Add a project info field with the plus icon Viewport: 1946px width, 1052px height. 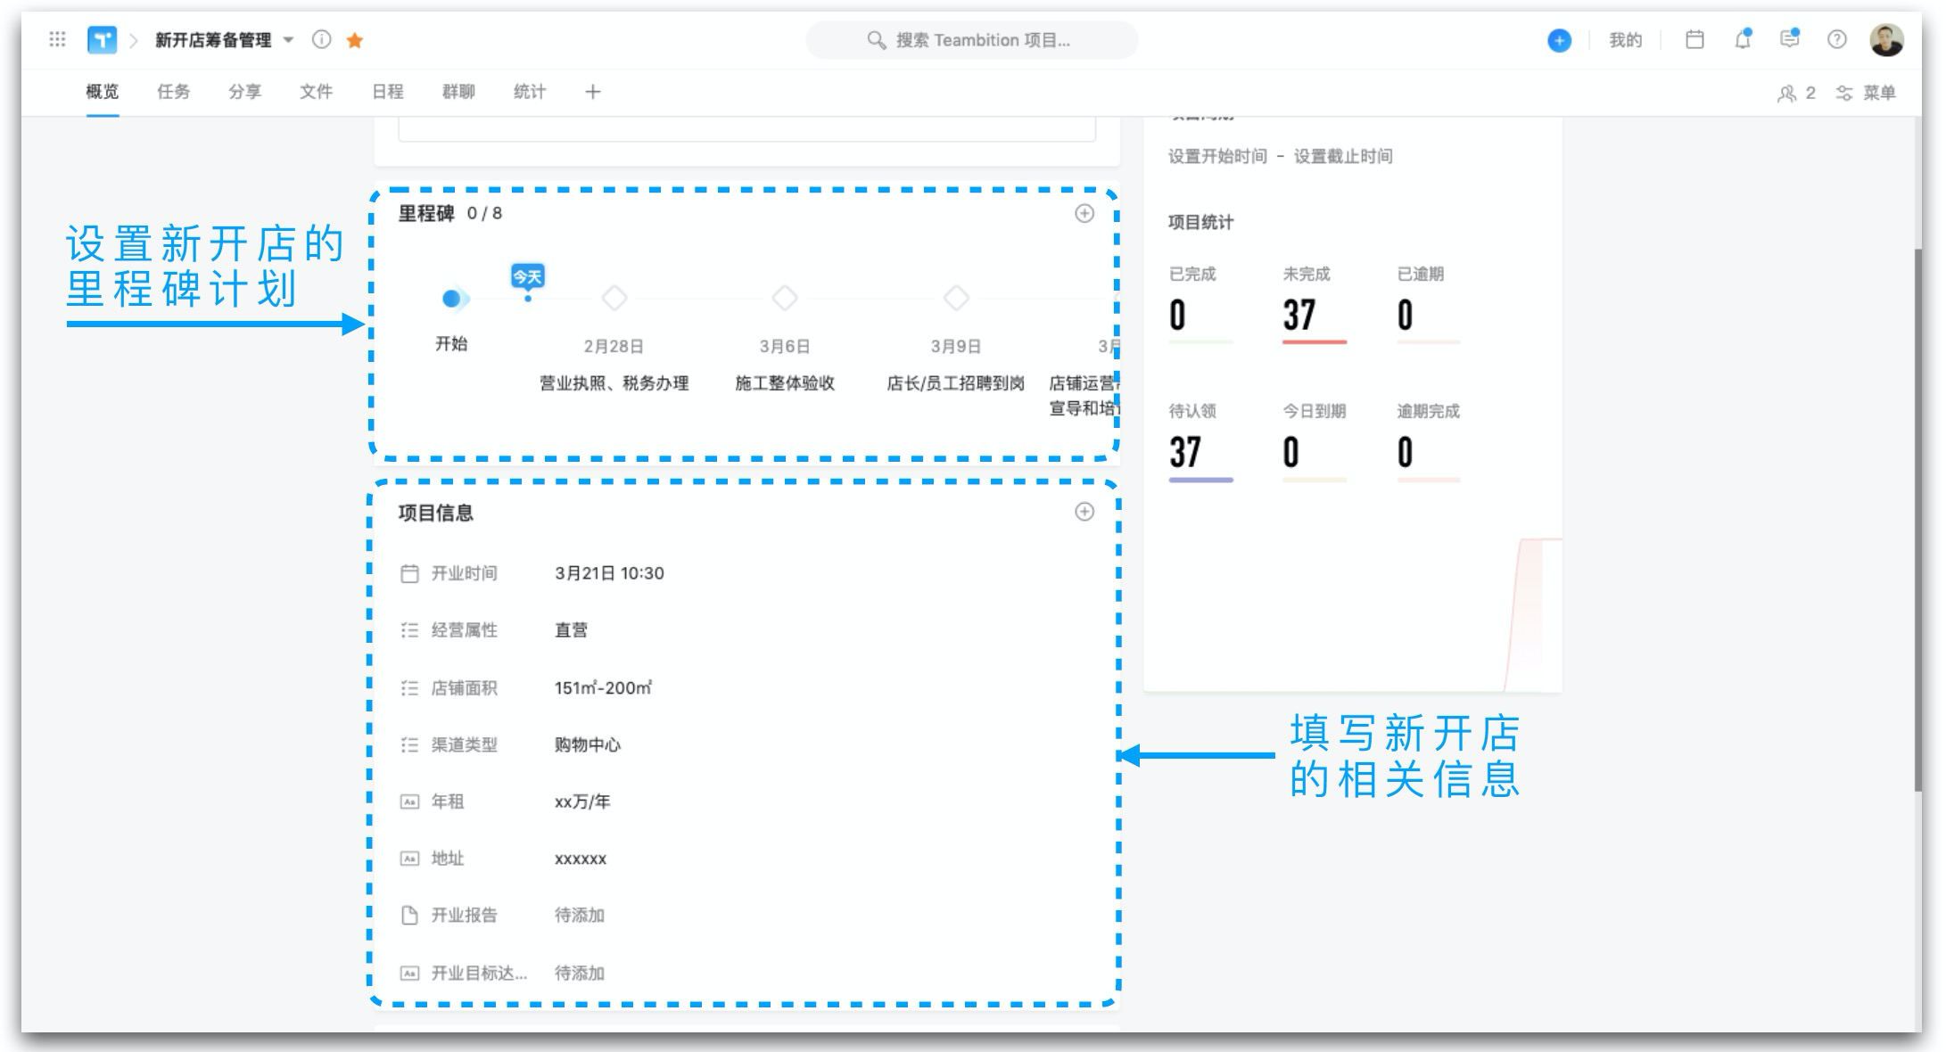pos(1084,512)
